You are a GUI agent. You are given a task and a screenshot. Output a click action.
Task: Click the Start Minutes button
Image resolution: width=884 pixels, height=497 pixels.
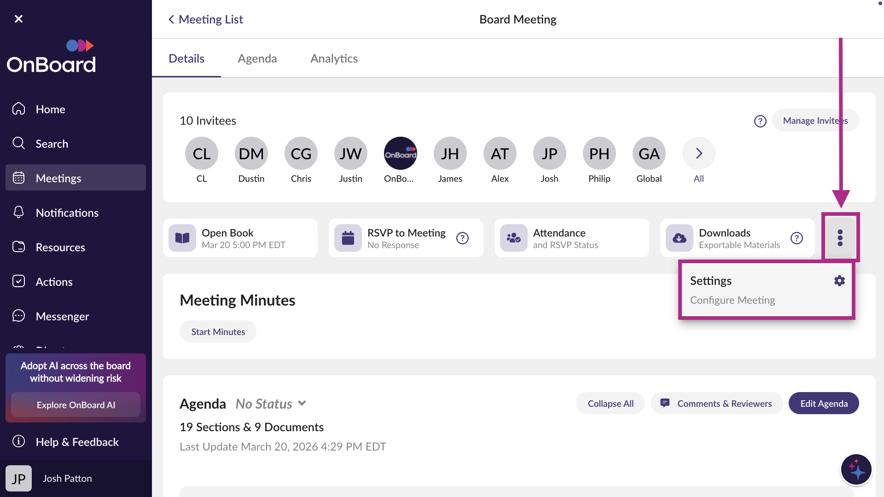point(218,332)
